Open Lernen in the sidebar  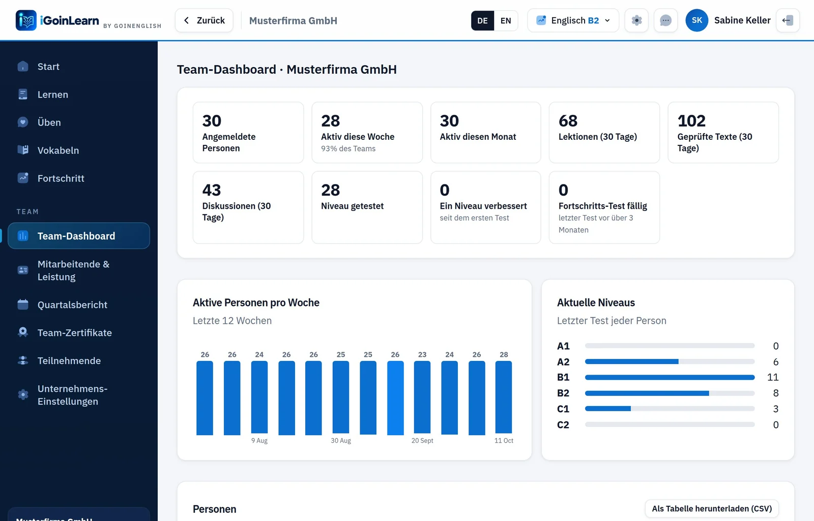coord(79,95)
